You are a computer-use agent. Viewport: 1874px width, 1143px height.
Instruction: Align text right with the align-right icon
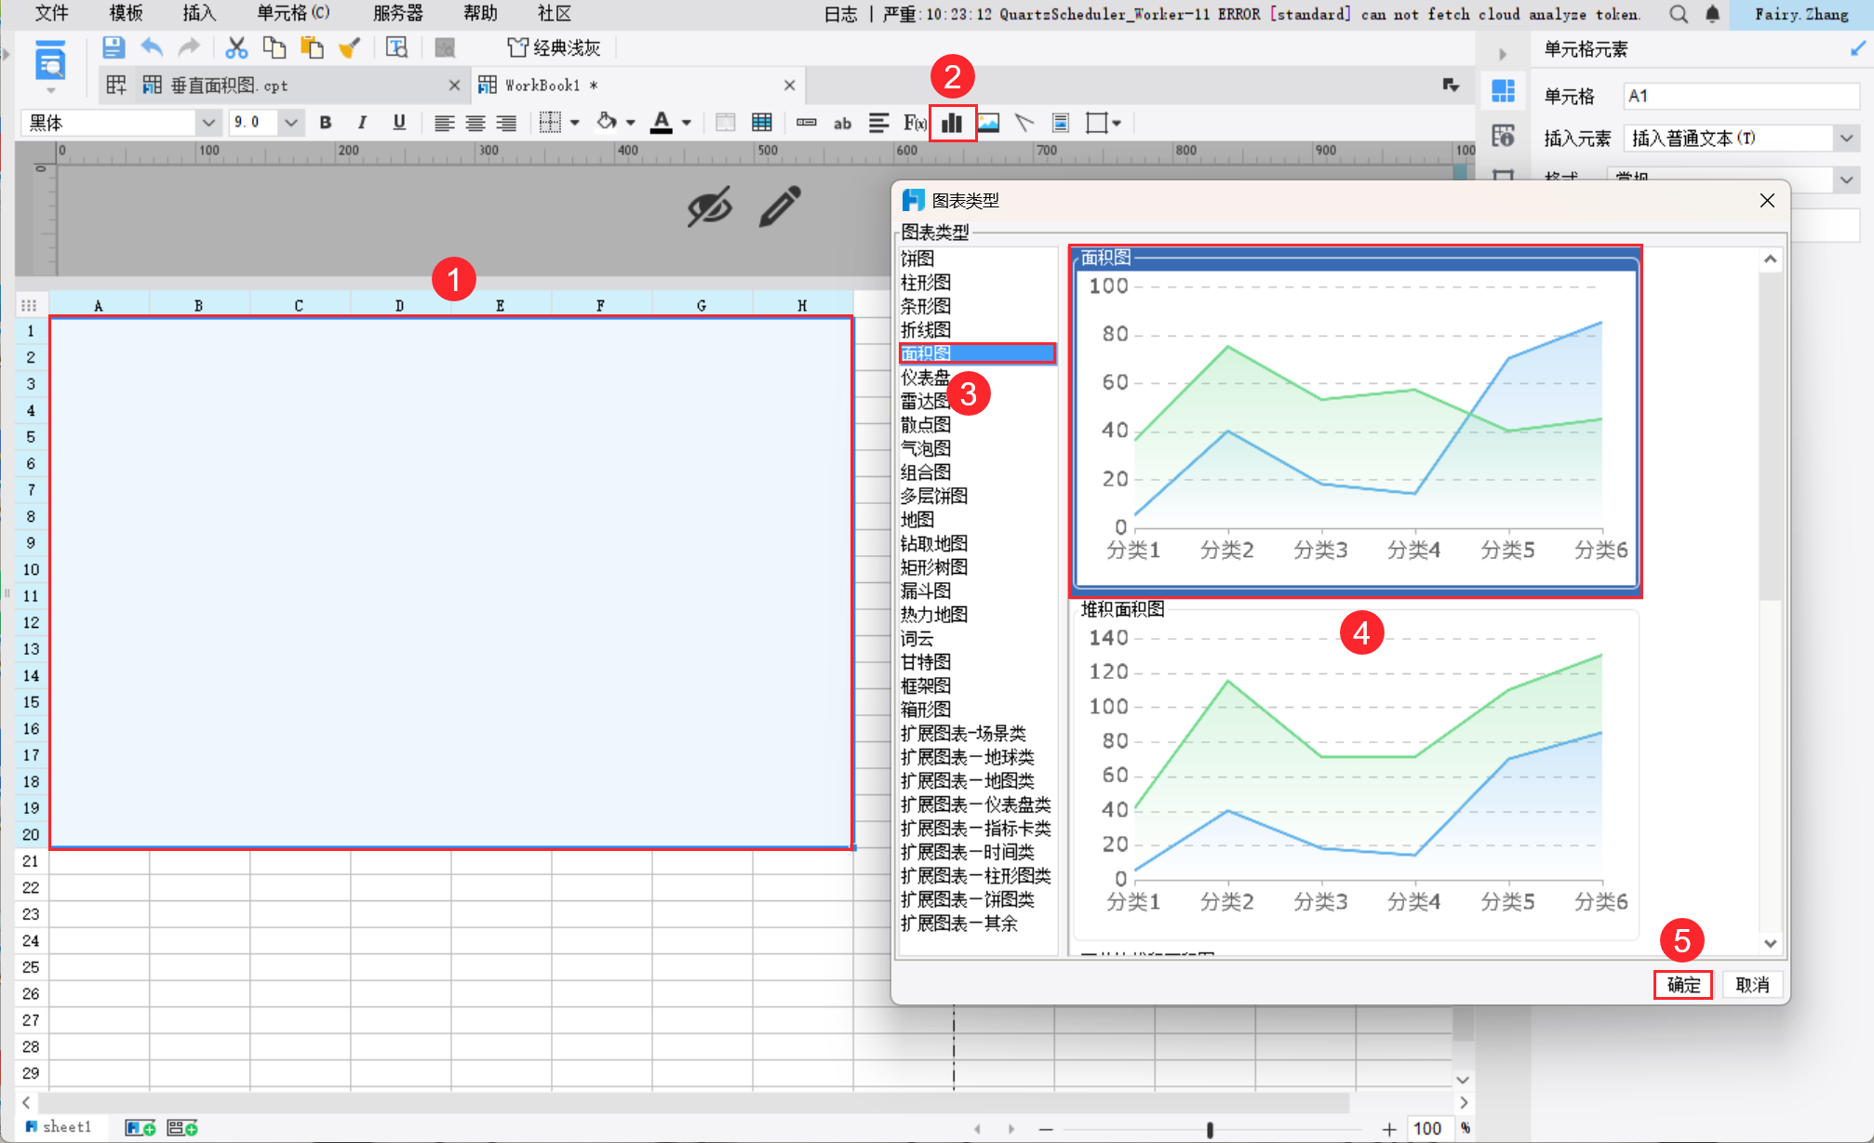(x=506, y=123)
